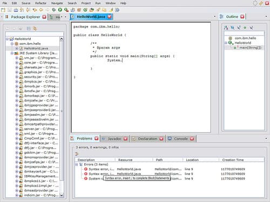Click the com.ibm.hello package icon in Outline
Screen dimensions: 270x202
point(230,38)
